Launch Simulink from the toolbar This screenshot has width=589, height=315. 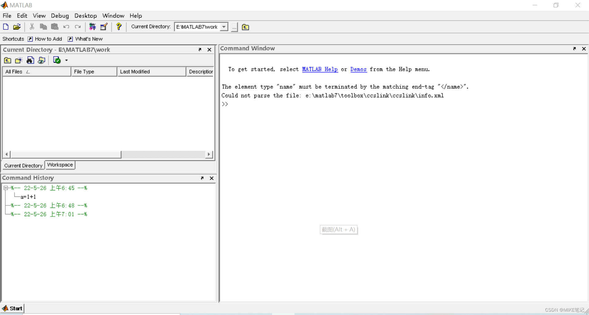coord(92,27)
